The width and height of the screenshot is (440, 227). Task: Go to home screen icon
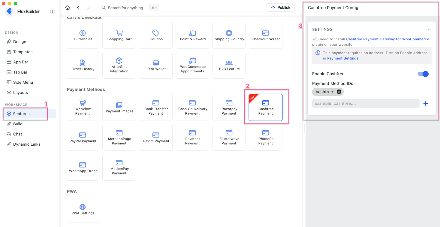68,8
